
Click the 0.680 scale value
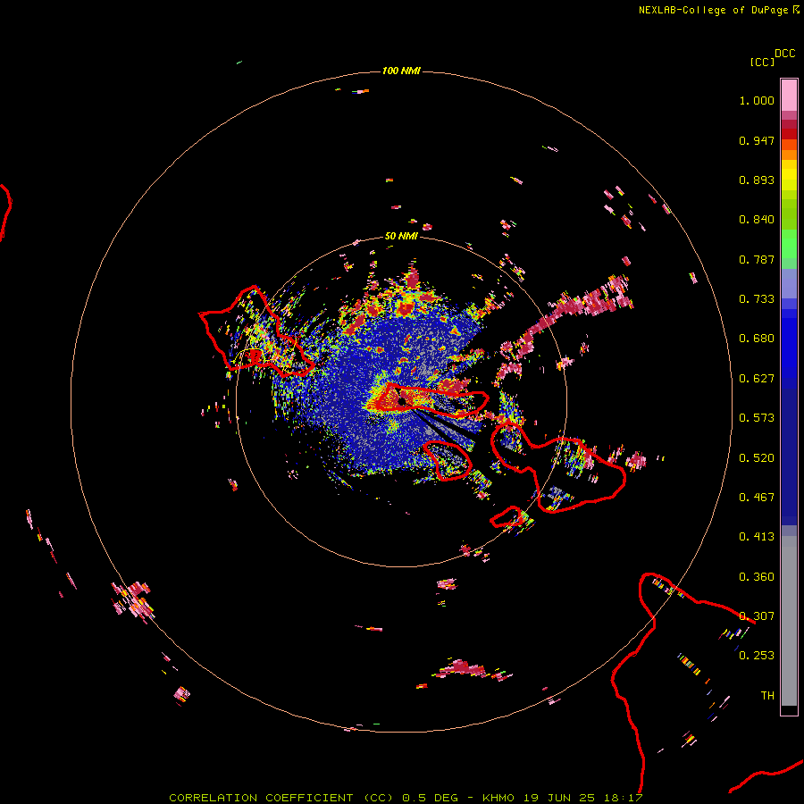coord(757,339)
